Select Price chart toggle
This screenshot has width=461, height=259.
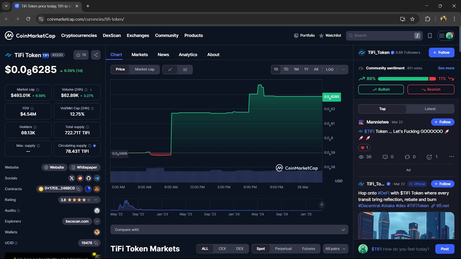coord(120,69)
